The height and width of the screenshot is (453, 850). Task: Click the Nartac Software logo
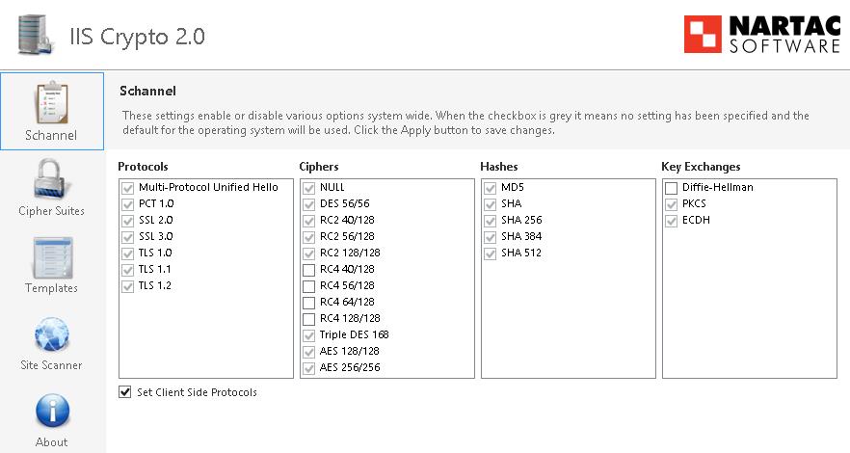point(761,34)
